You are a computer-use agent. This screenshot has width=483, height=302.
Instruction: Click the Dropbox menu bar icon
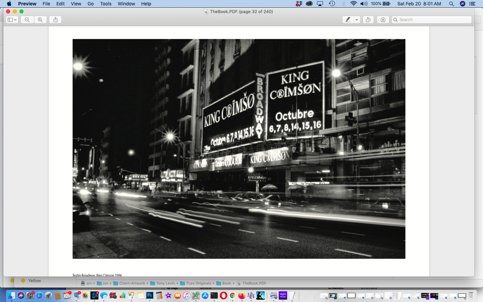pos(299,4)
